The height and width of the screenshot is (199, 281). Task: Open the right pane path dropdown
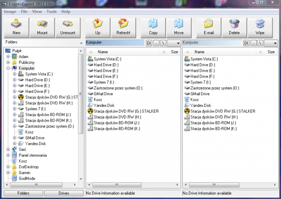tap(271, 43)
